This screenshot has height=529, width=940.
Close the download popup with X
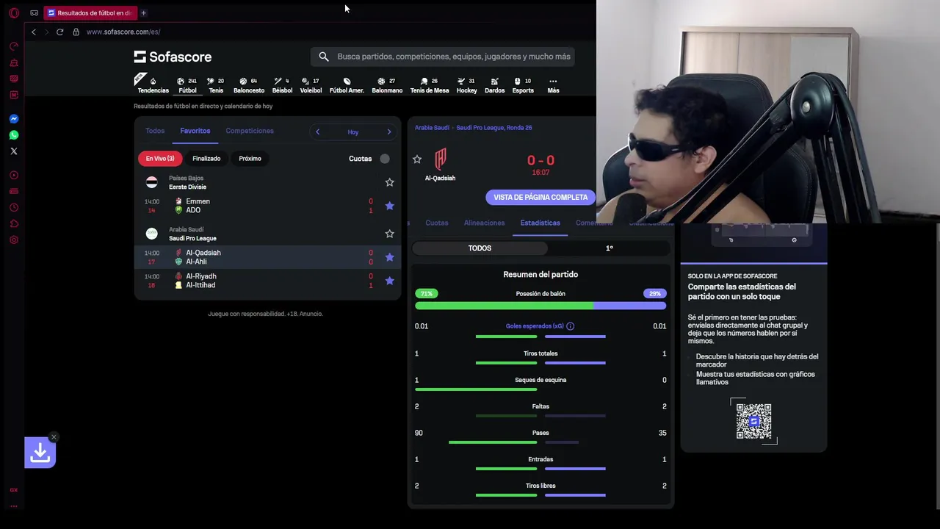click(54, 437)
